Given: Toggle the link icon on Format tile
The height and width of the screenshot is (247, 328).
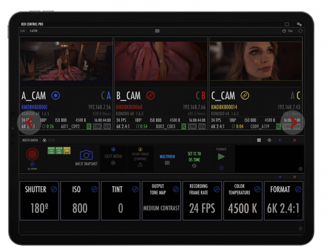Looking at the screenshot, I should pos(298,189).
